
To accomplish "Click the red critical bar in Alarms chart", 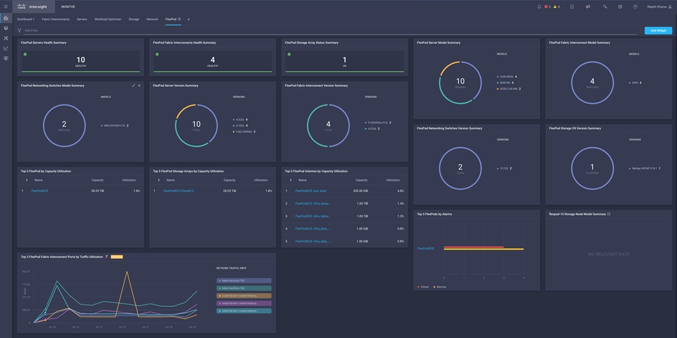I will (x=473, y=247).
